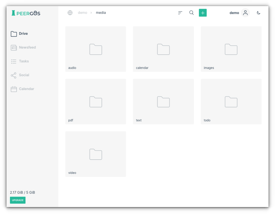Click the search magnifier icon
The width and height of the screenshot is (275, 214).
point(191,13)
